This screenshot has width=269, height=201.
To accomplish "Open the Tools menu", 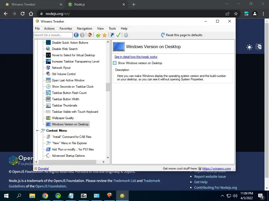I will [x=112, y=29].
